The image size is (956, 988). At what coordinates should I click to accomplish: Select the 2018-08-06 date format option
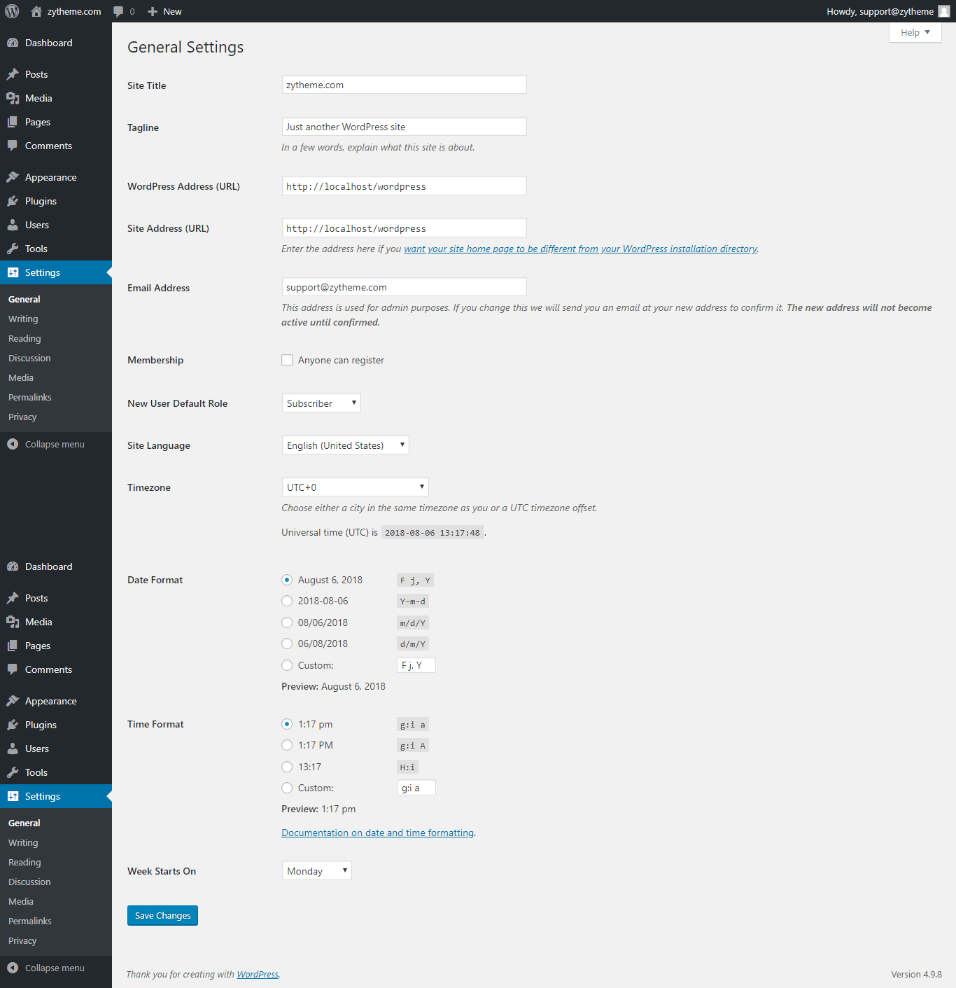click(287, 601)
